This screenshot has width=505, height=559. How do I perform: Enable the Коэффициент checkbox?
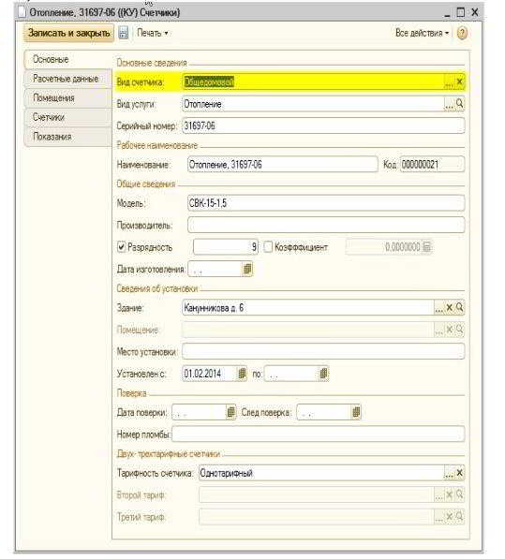(x=268, y=246)
